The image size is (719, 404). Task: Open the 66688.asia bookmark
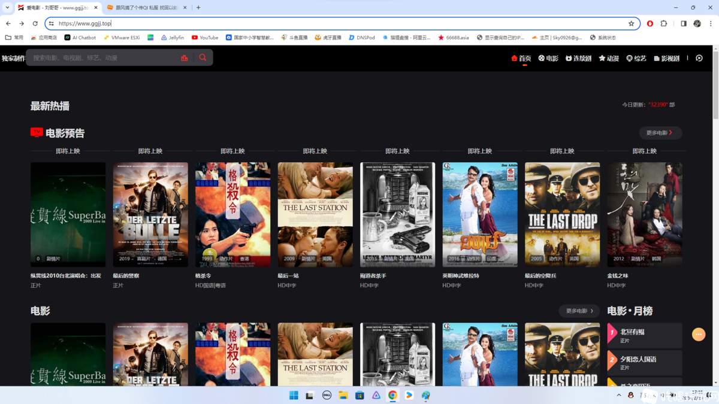454,37
